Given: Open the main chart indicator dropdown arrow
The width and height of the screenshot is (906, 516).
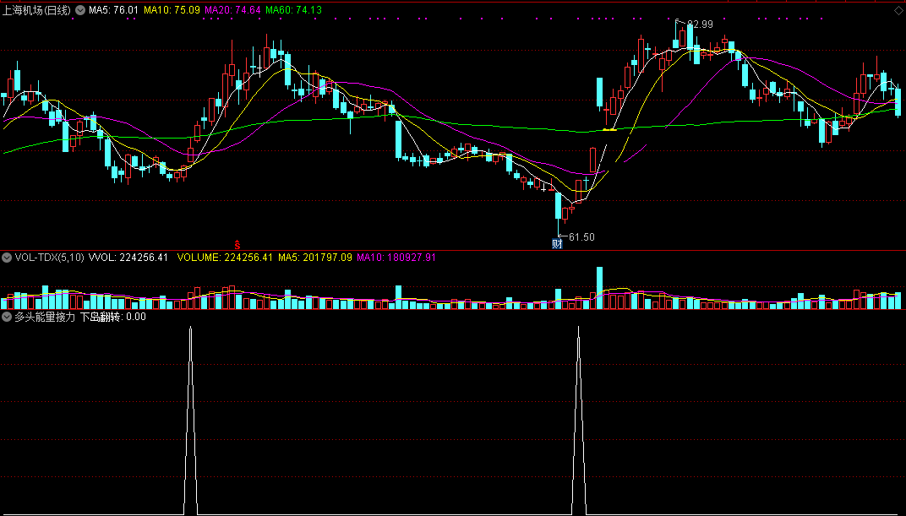Looking at the screenshot, I should click(80, 10).
